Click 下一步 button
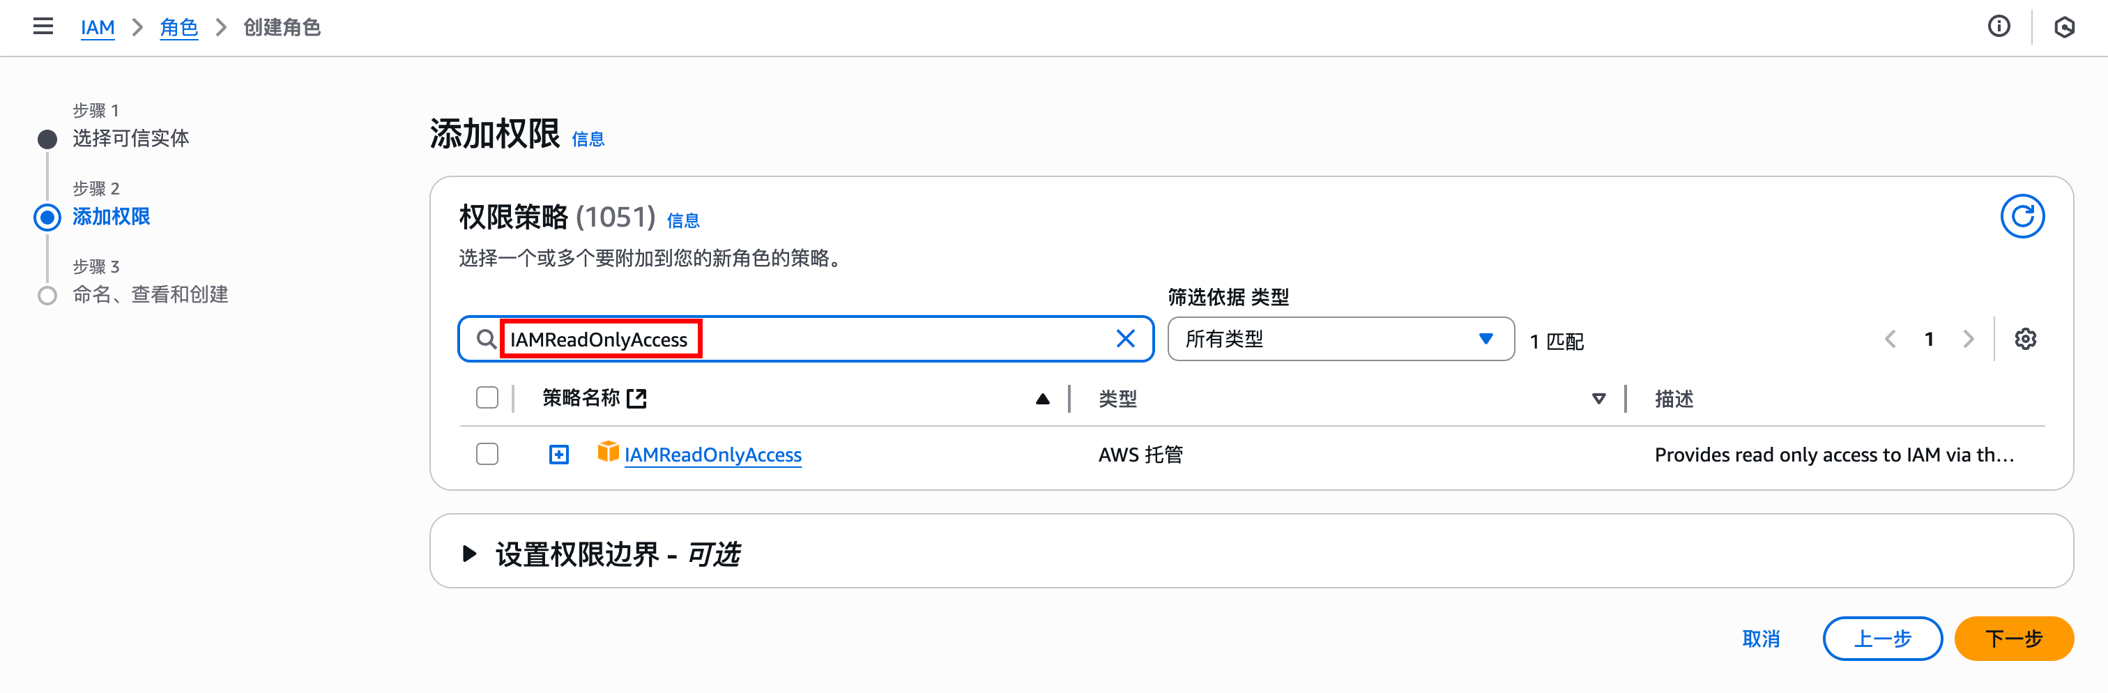This screenshot has height=693, width=2108. click(x=2014, y=638)
